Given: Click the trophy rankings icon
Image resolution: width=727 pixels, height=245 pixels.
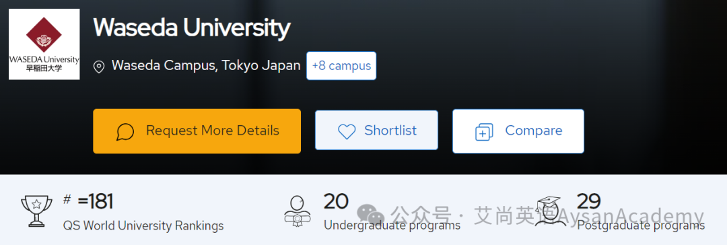Looking at the screenshot, I should pos(36,211).
